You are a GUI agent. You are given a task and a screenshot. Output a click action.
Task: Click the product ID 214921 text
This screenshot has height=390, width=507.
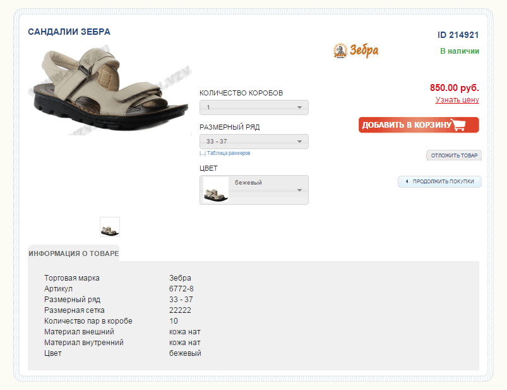click(458, 35)
